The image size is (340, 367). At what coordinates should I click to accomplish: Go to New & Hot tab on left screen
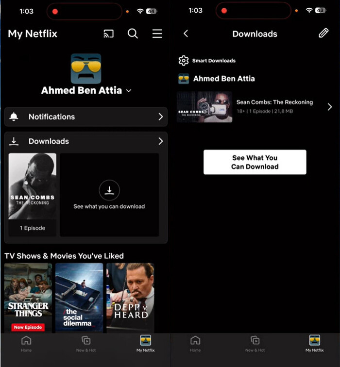[x=86, y=344]
